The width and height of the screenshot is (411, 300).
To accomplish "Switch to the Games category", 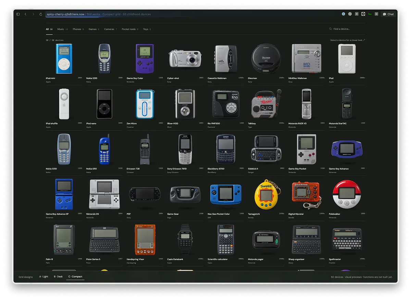I will click(94, 29).
